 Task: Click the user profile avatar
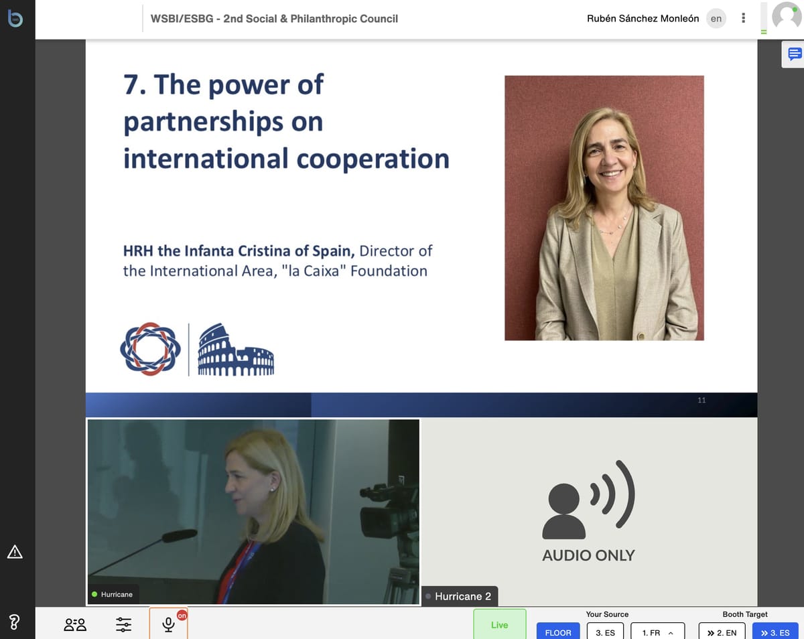pos(786,17)
